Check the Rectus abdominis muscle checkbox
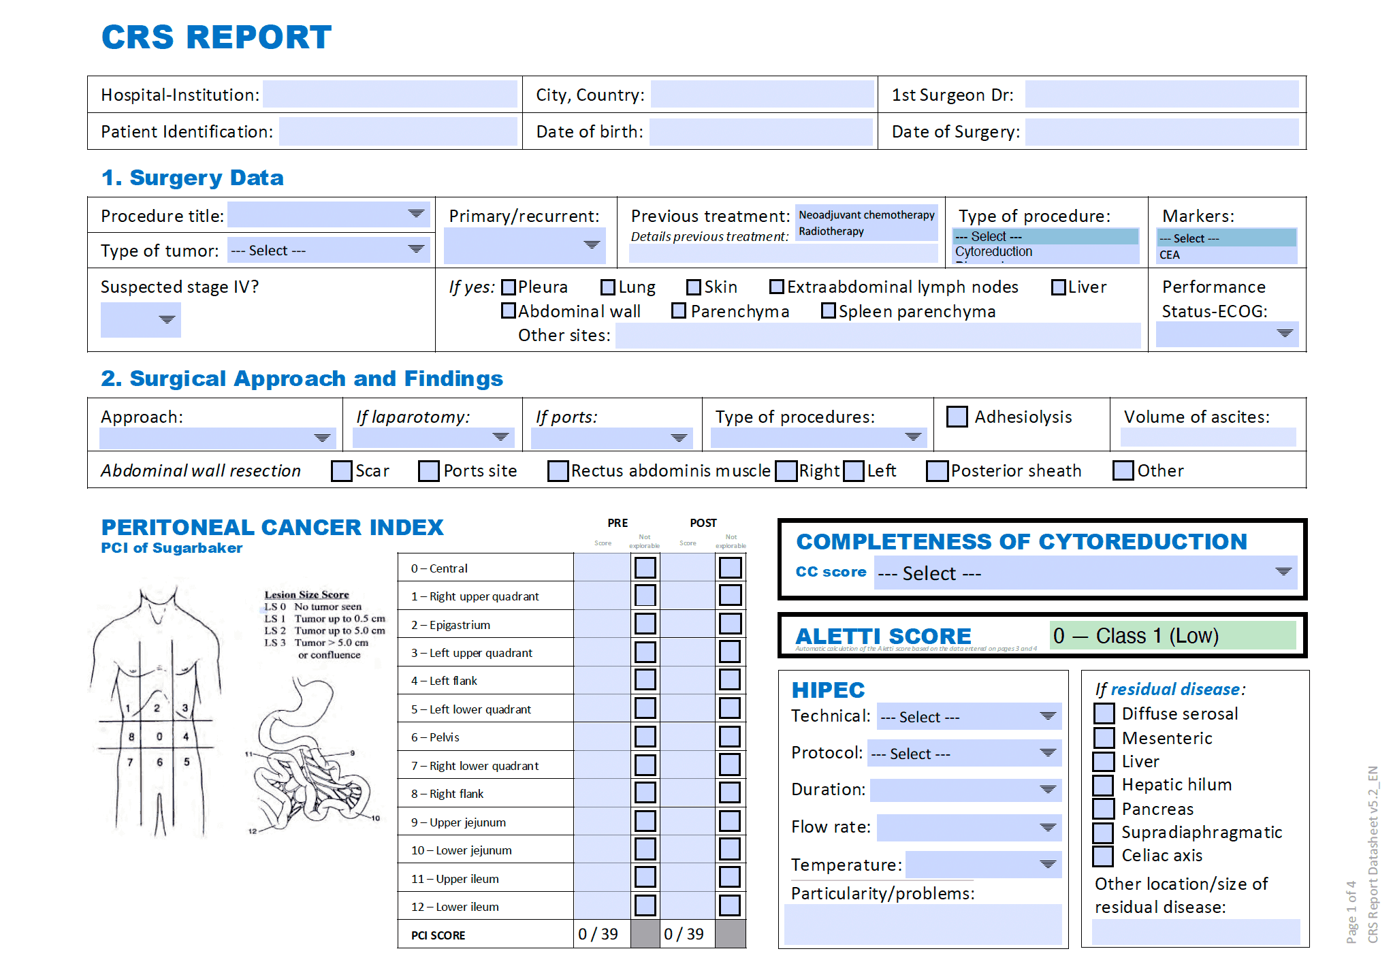The width and height of the screenshot is (1393, 964). pos(558,471)
